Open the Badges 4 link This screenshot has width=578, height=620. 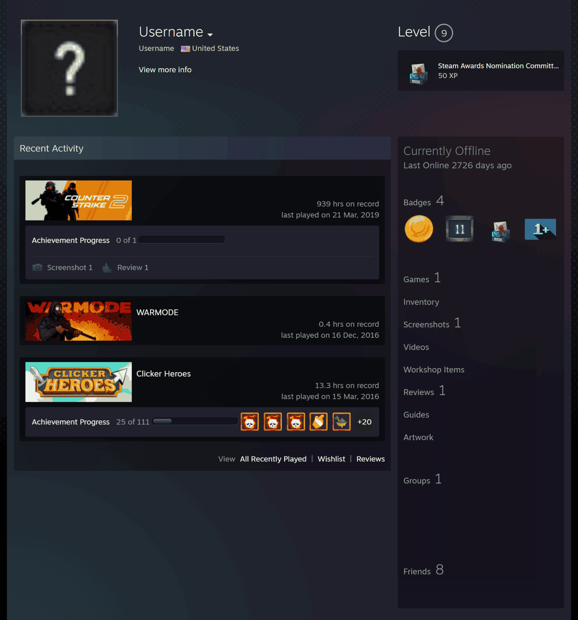(423, 201)
